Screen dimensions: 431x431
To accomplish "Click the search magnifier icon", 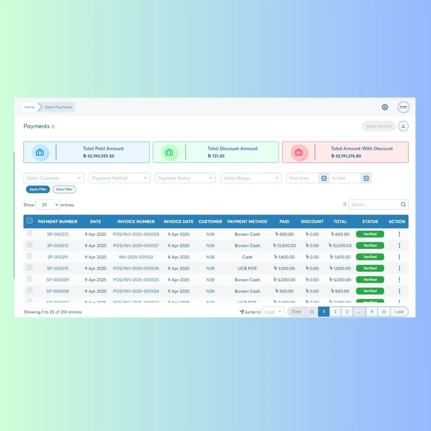I will coord(403,204).
